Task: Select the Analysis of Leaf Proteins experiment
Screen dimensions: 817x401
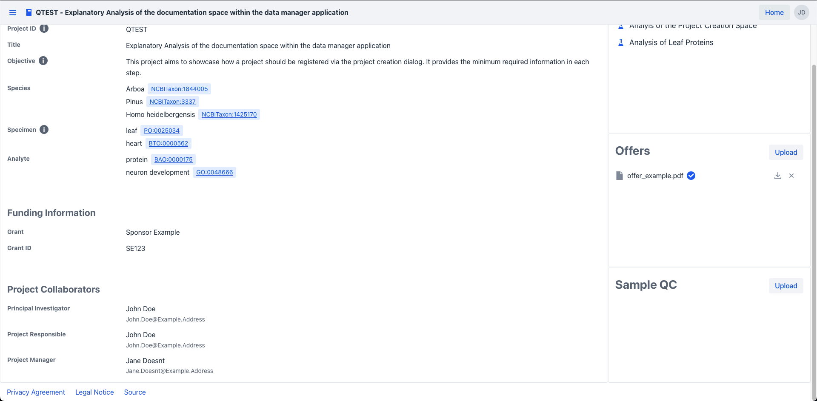Action: point(671,42)
